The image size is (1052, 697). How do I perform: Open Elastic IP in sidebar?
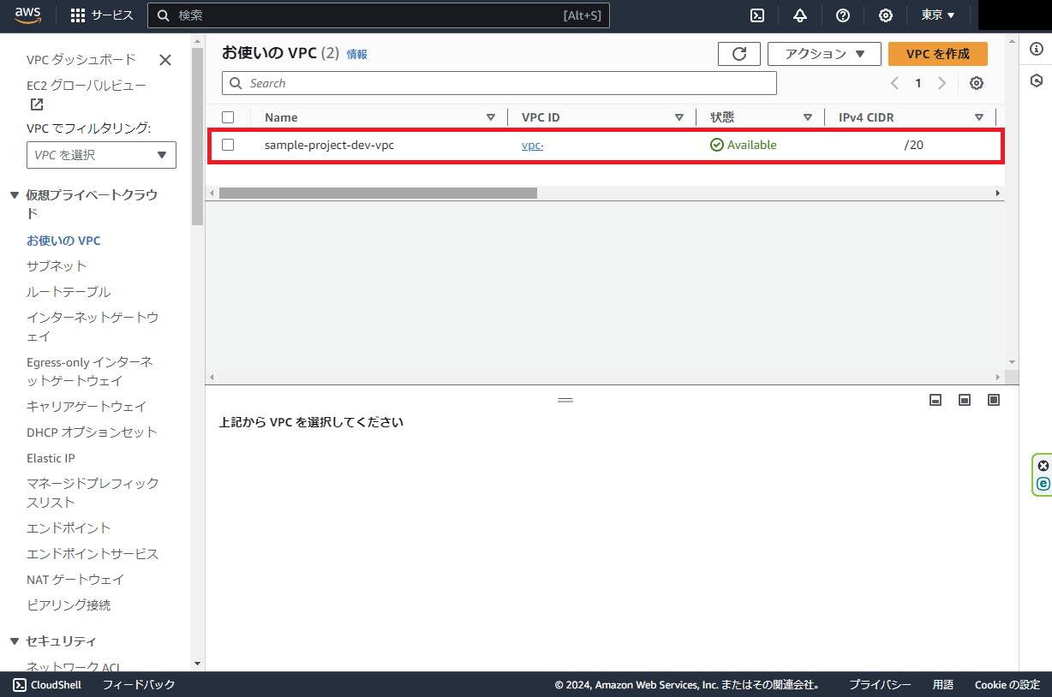tap(51, 458)
